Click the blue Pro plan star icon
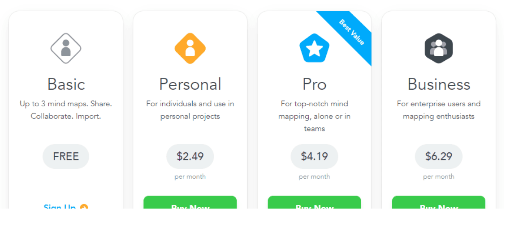The width and height of the screenshot is (510, 226). click(x=314, y=48)
